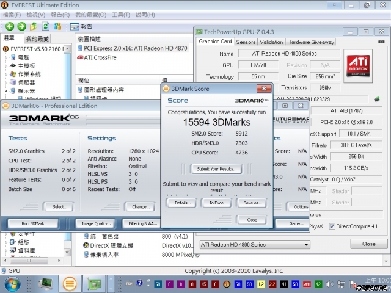Click tree panel scroll-up arrow
Viewport: 391px width, 293px height.
point(67,49)
